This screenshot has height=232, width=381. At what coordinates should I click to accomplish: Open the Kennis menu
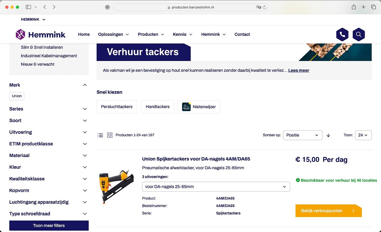pos(183,34)
